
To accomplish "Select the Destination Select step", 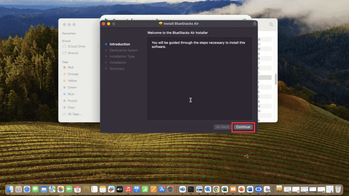I will coord(124,50).
